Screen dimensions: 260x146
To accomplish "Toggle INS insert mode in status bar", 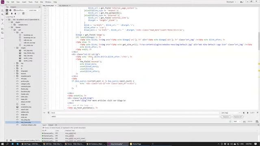I will point(244,122).
